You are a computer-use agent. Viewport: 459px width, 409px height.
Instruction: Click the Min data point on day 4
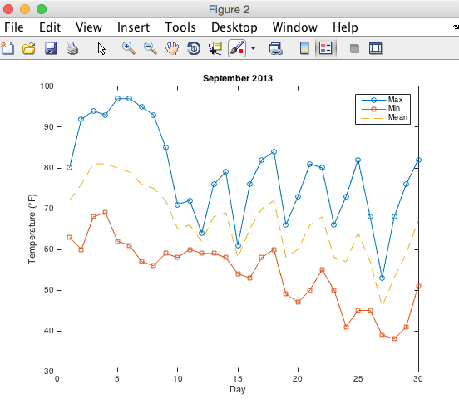pos(105,213)
